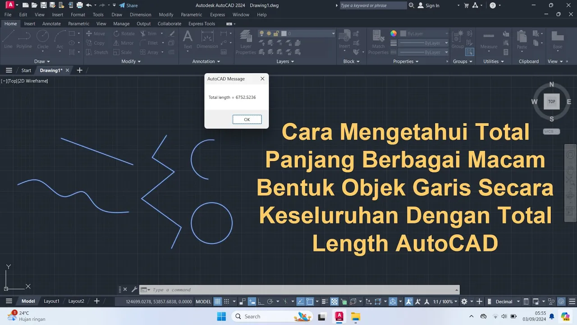Toggle drawing grid display
The height and width of the screenshot is (325, 577).
[x=217, y=302]
